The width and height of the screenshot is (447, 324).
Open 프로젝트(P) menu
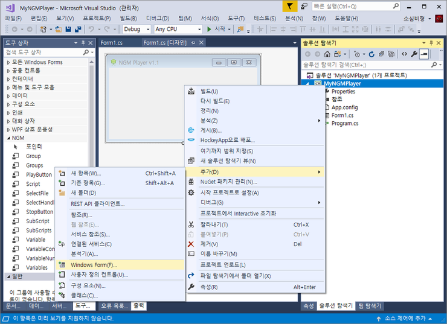click(97, 19)
